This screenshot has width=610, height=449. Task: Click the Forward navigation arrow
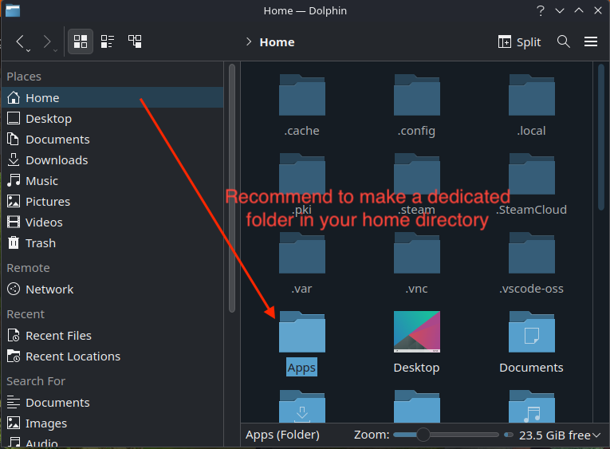point(47,41)
